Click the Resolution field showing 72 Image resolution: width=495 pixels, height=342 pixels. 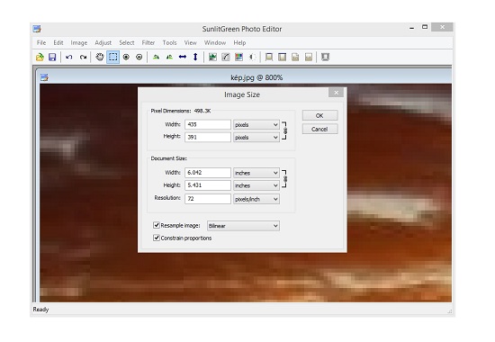coord(208,199)
